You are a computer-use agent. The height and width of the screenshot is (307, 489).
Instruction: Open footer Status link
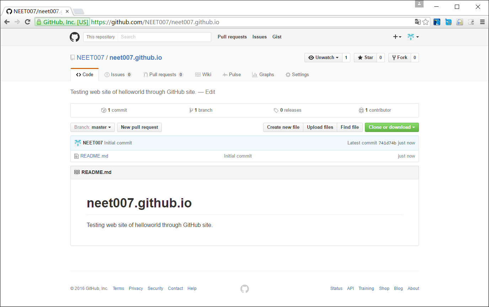[x=336, y=289]
